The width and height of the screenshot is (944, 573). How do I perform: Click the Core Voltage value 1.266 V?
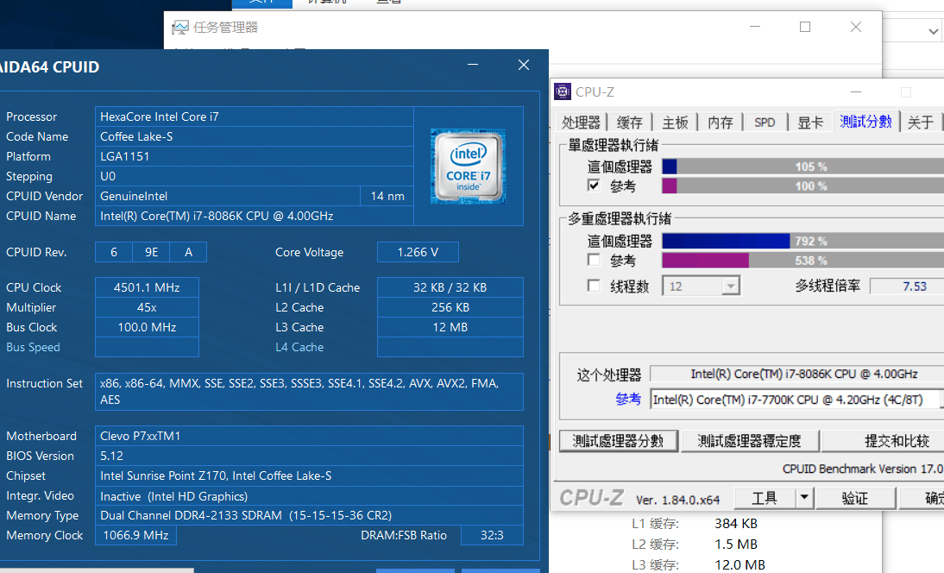[418, 252]
